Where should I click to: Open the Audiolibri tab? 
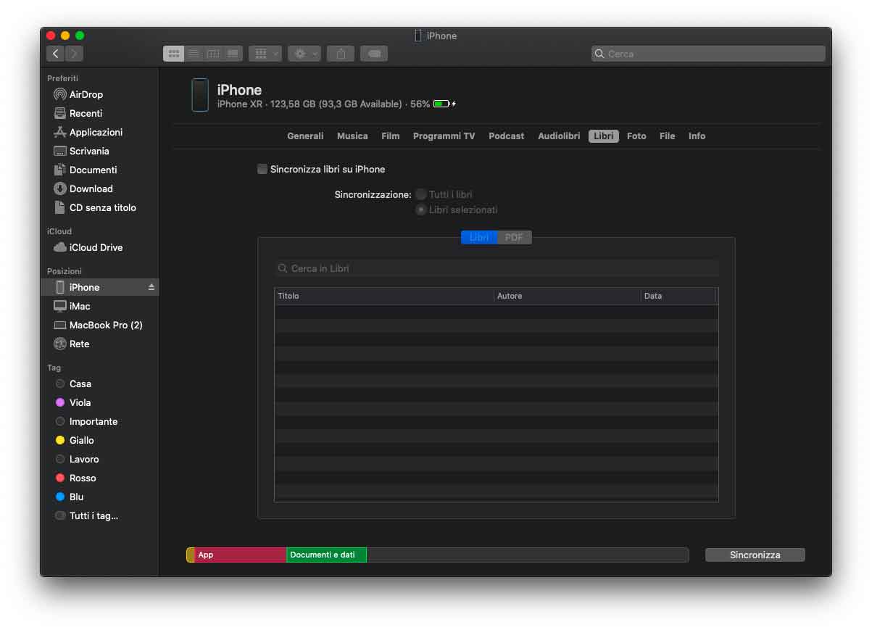click(559, 136)
